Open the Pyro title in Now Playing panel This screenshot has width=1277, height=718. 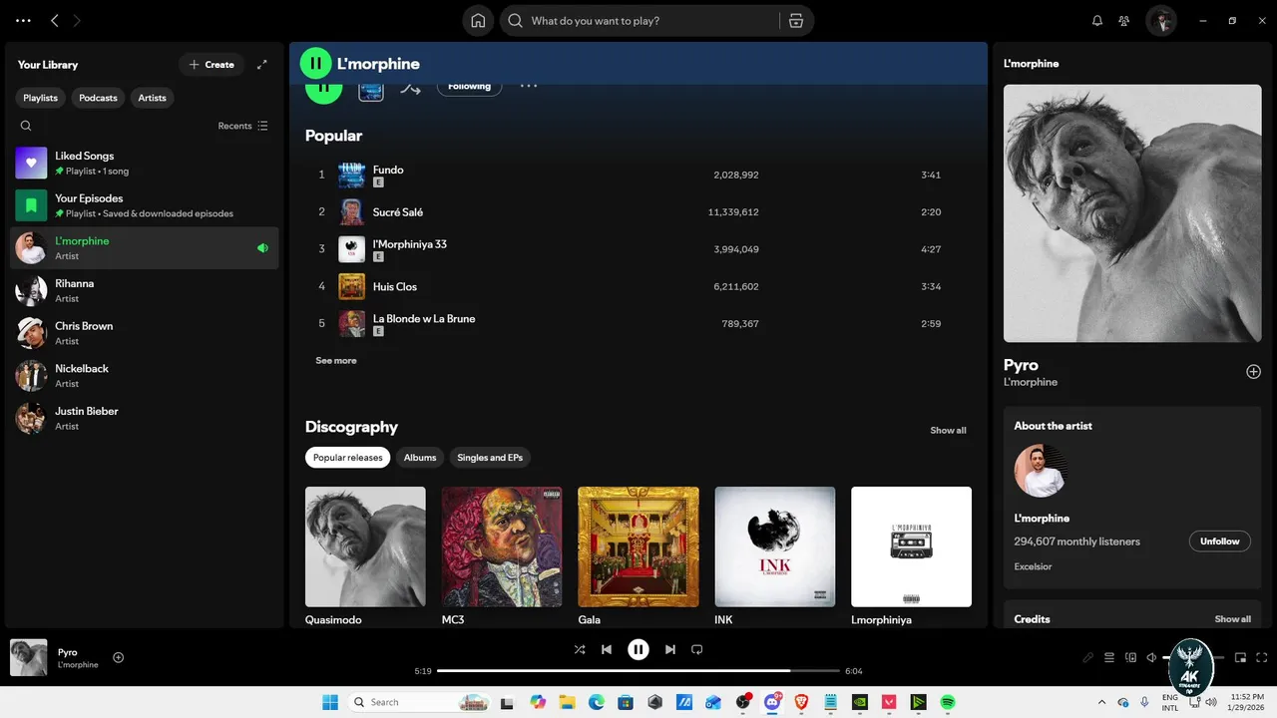pos(1021,365)
